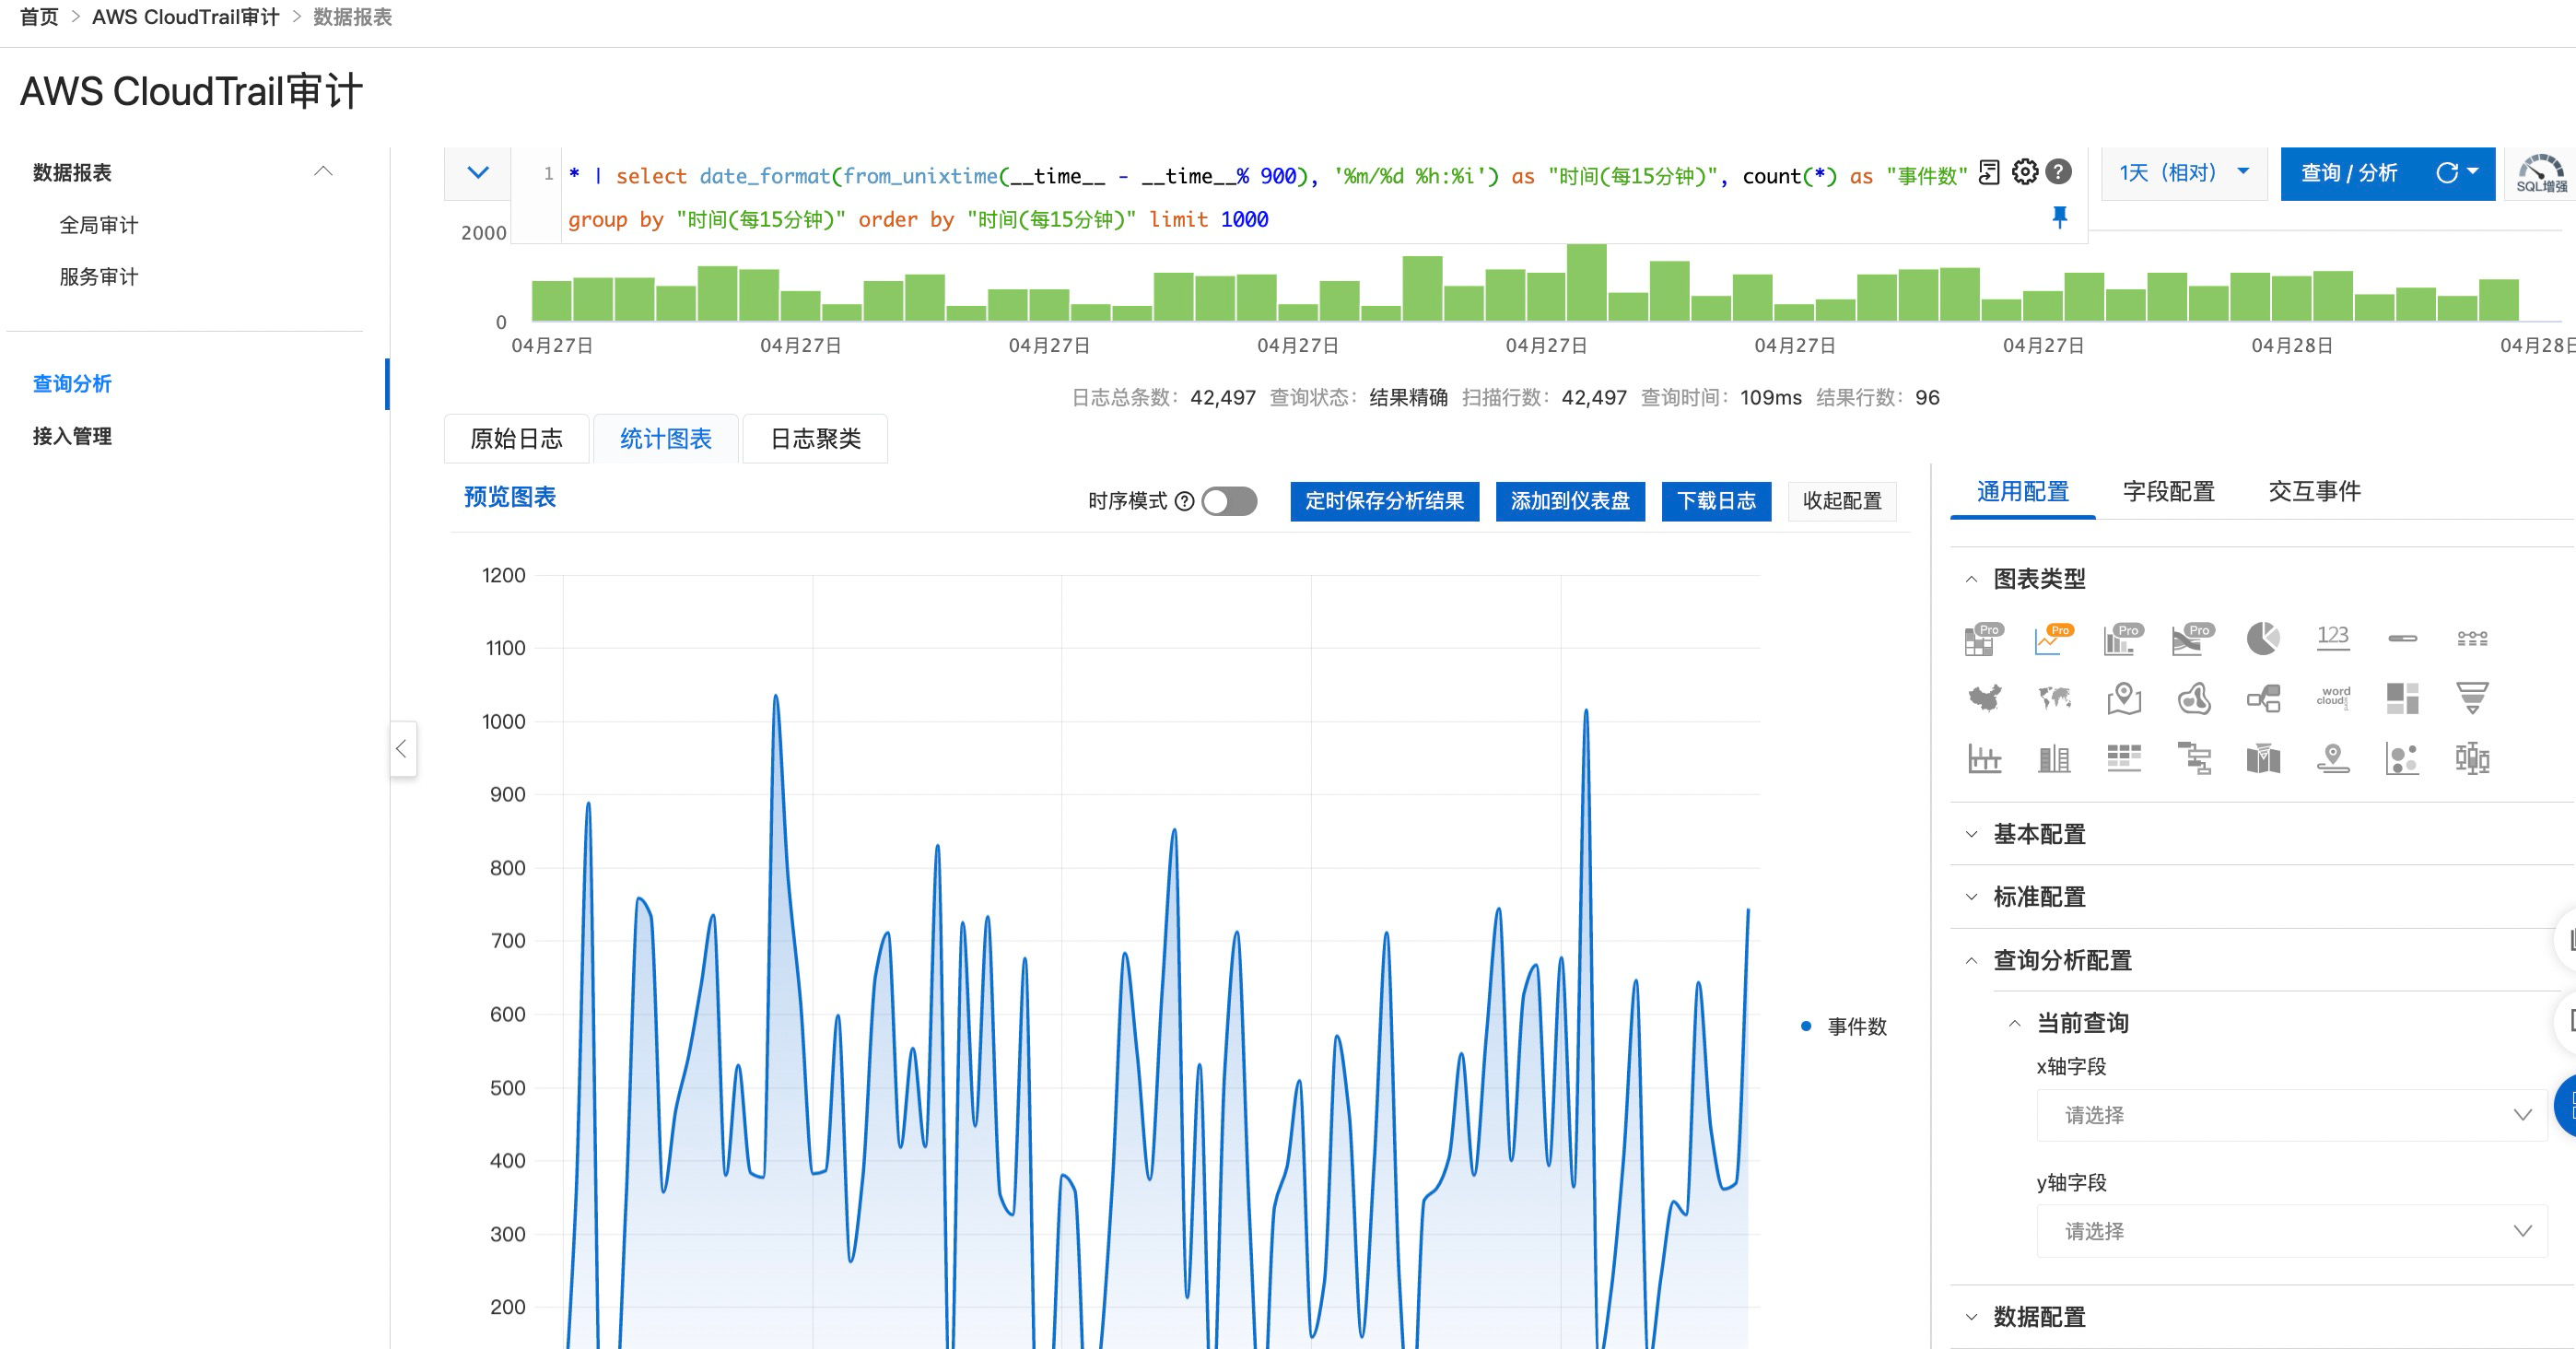Image resolution: width=2576 pixels, height=1349 pixels.
Task: Click the 添加到仪表盘 button
Action: (1569, 501)
